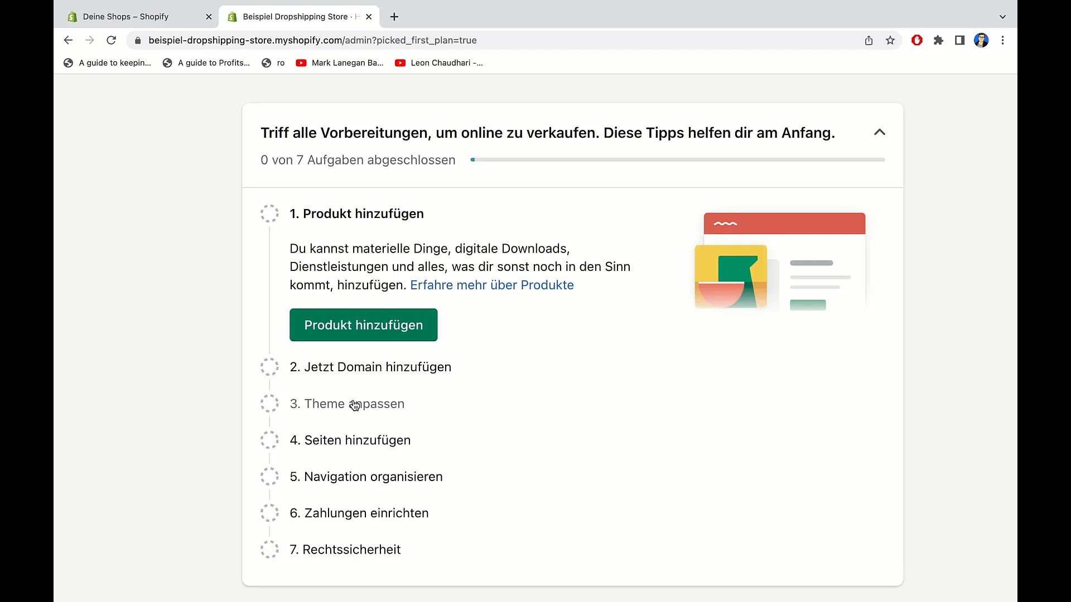
Task: Close the Deine Shops – Shopify tab
Action: click(209, 17)
